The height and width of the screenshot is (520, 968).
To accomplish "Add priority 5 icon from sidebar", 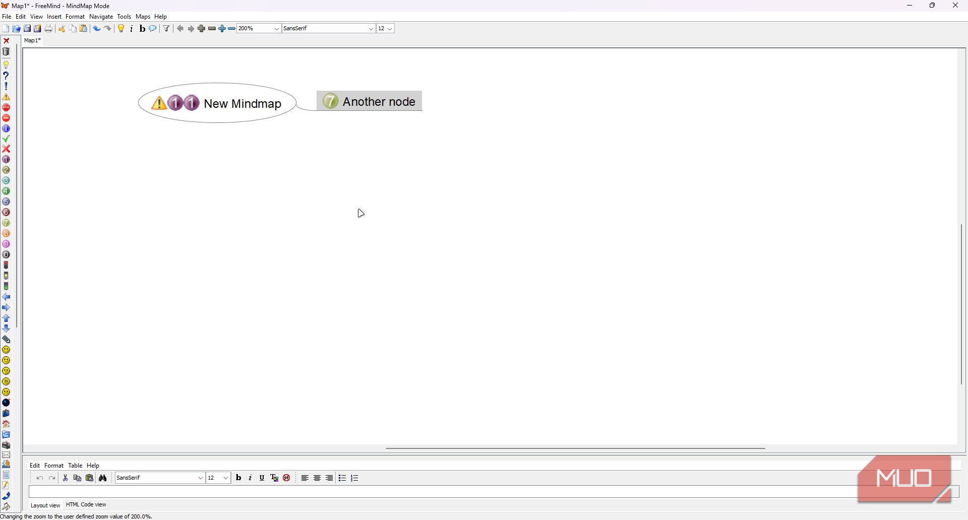I will pos(6,202).
